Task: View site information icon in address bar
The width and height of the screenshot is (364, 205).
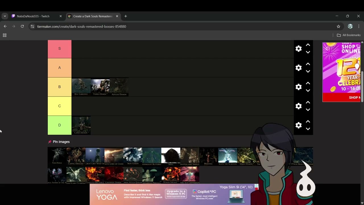Action: click(x=32, y=26)
